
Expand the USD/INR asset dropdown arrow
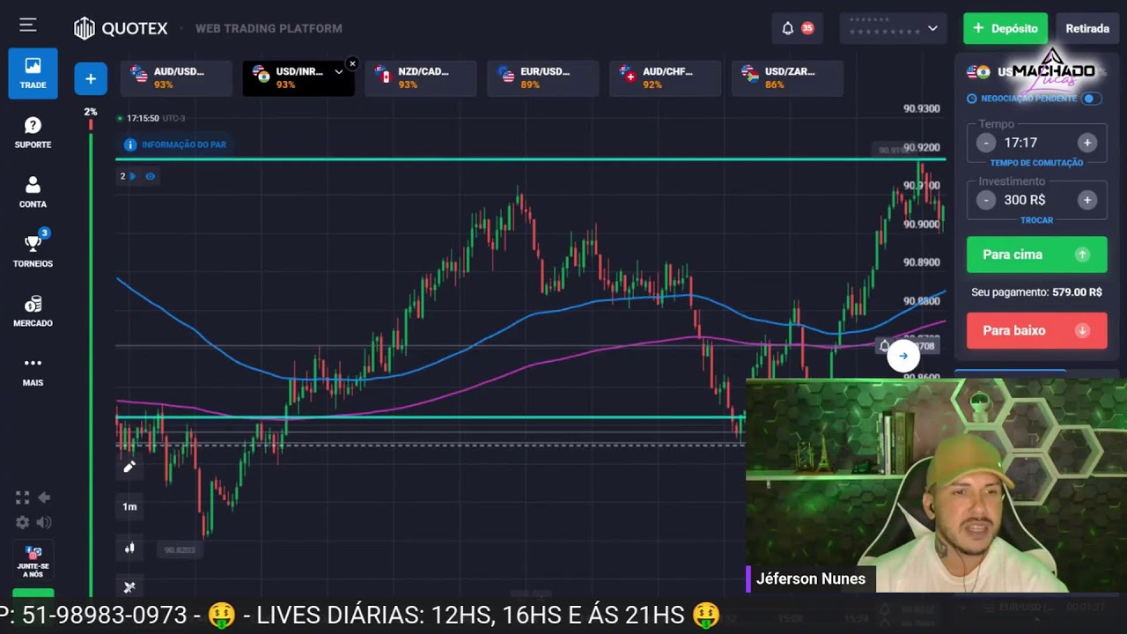pyautogui.click(x=338, y=72)
